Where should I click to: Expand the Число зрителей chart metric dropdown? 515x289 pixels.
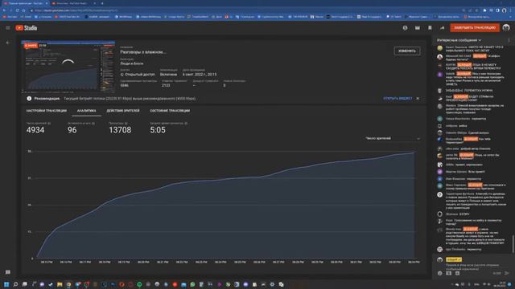[393, 139]
